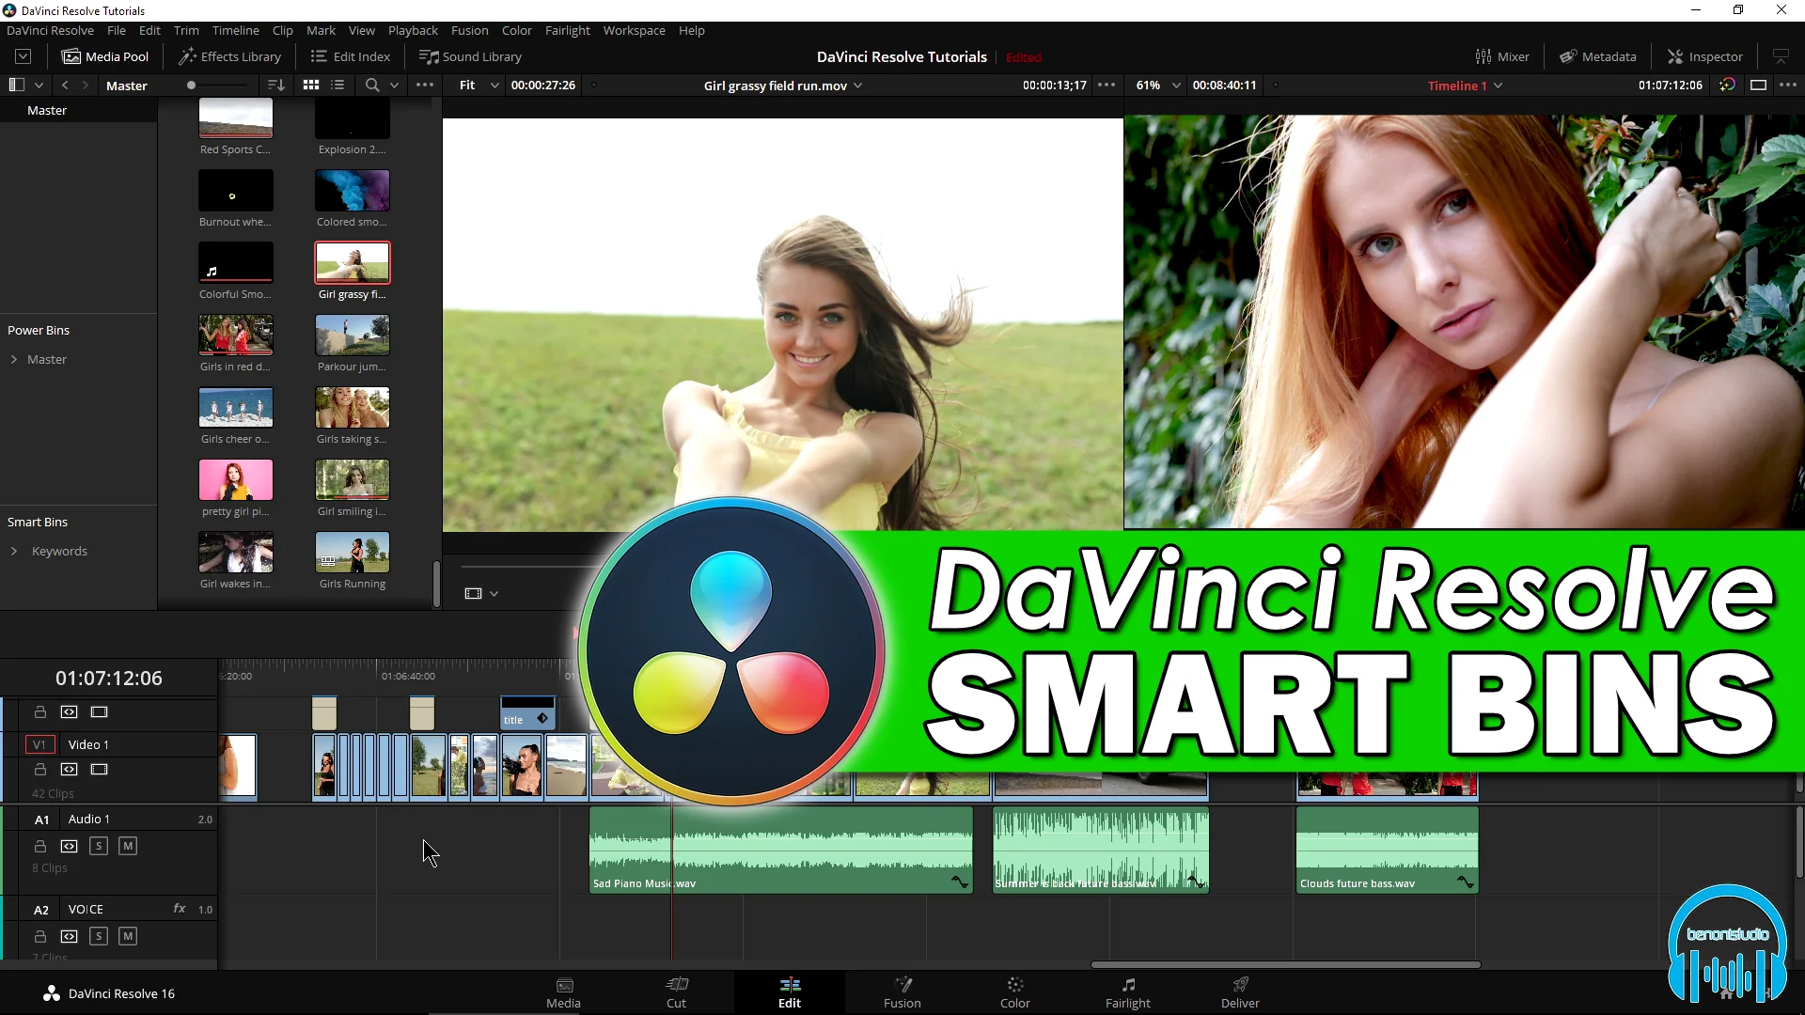Image resolution: width=1805 pixels, height=1015 pixels.
Task: Toggle mute on Audio 1 track
Action: [x=128, y=847]
